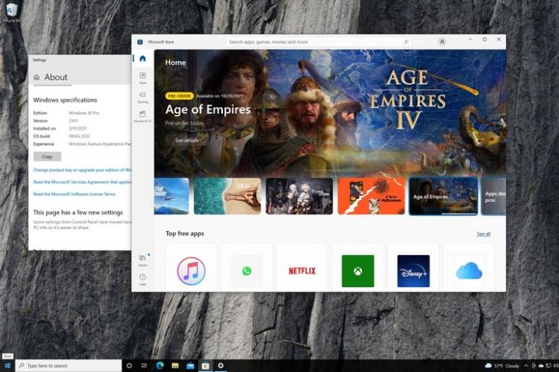559x372 pixels.
Task: Open the Xbox app tile
Action: coord(358,269)
